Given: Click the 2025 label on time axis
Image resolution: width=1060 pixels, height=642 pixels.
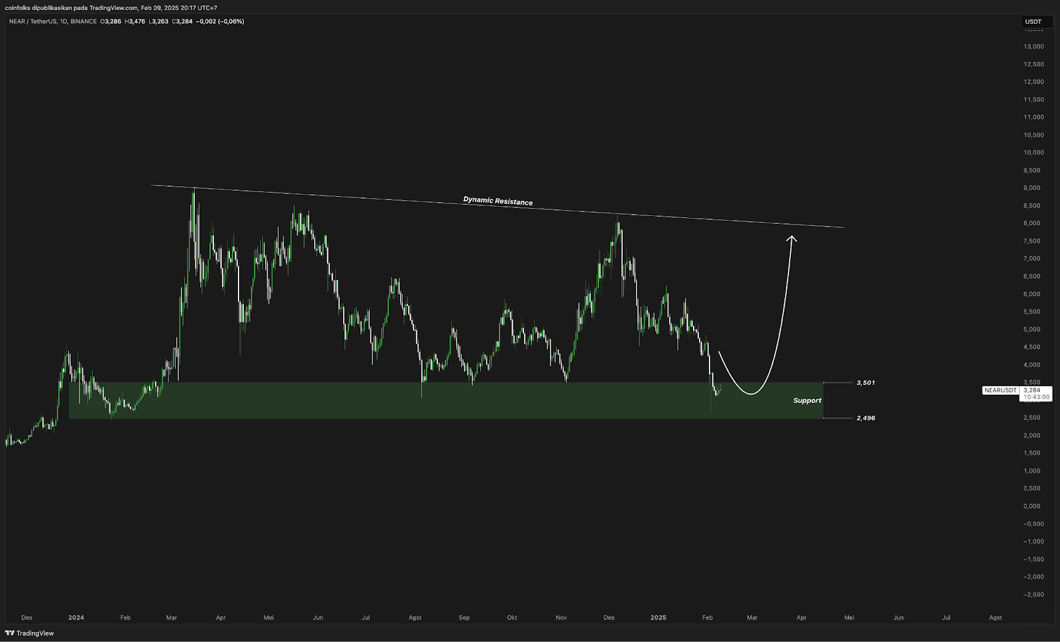Looking at the screenshot, I should point(658,617).
